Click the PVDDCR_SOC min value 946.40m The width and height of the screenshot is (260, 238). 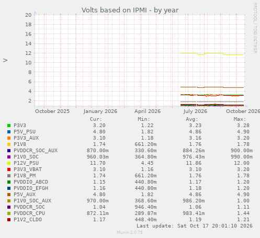[145, 207]
